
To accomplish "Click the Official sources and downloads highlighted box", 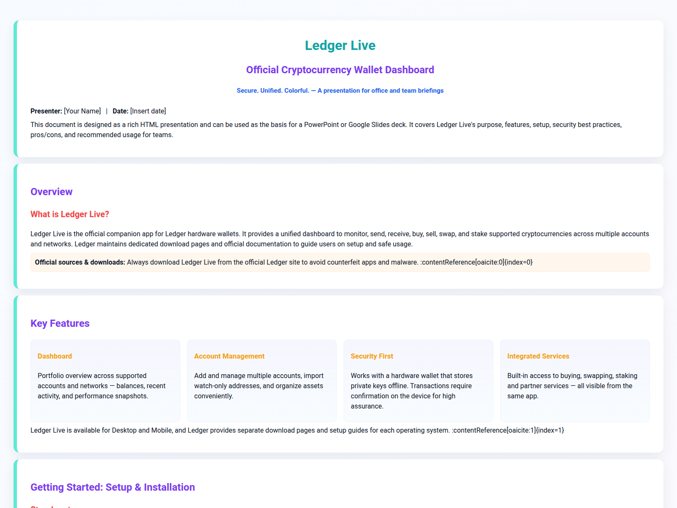I will [340, 262].
